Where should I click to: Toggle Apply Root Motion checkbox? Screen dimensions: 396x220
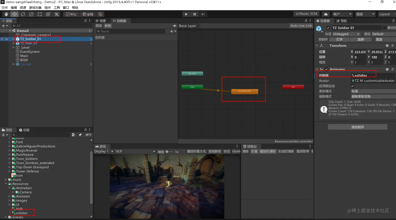pyautogui.click(x=353, y=86)
